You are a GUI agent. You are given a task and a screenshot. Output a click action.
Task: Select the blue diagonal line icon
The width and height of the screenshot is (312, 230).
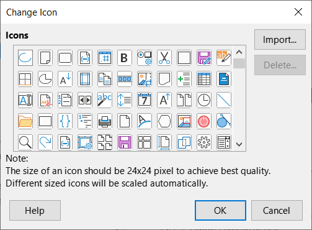[x=224, y=100]
